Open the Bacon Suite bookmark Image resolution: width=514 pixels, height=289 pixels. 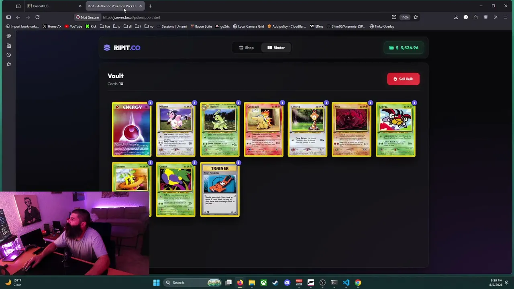coord(201,26)
